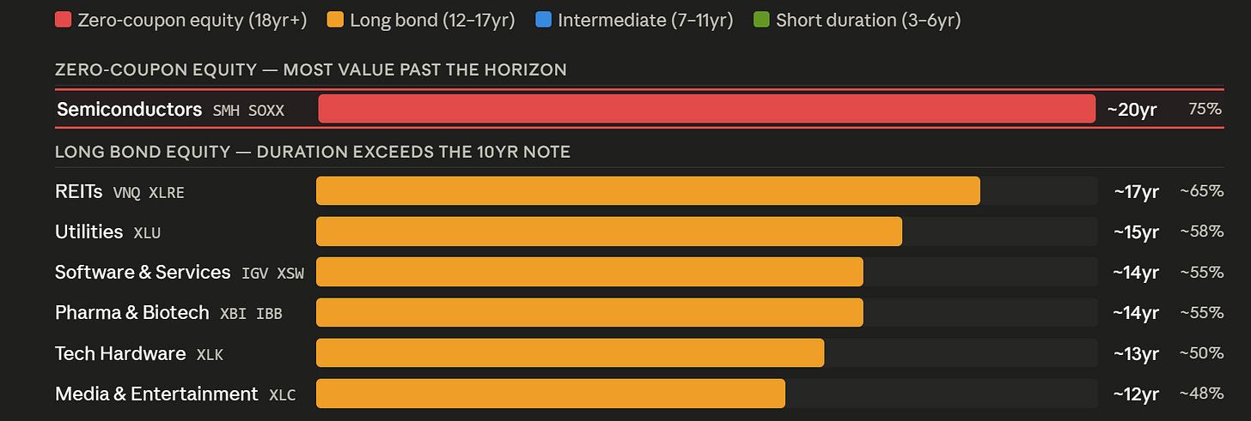Click the red Zero-coupon equity legend swatch

63,20
